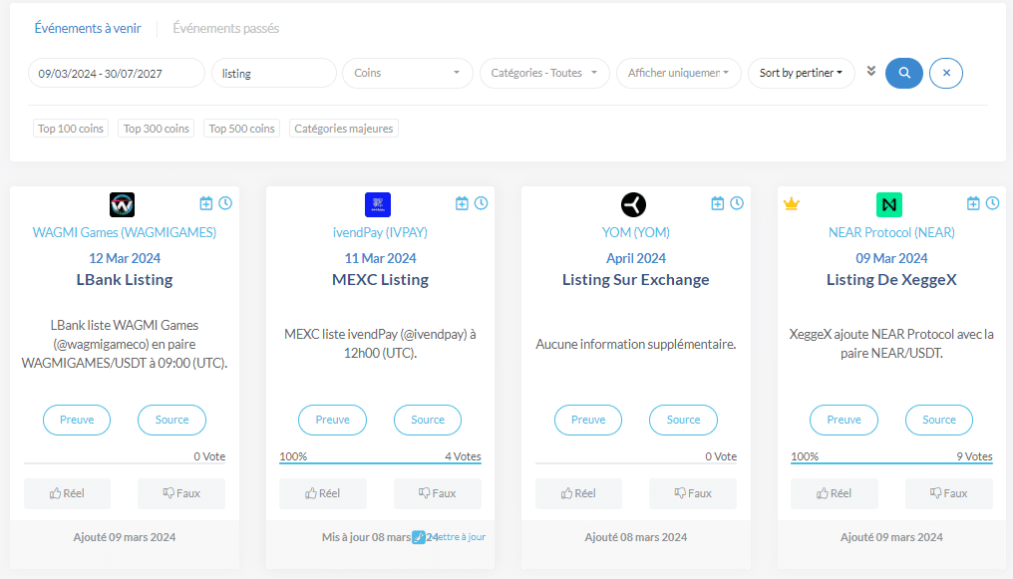1013x579 pixels.
Task: Click clock reminder icon on NEAR card
Action: [993, 203]
